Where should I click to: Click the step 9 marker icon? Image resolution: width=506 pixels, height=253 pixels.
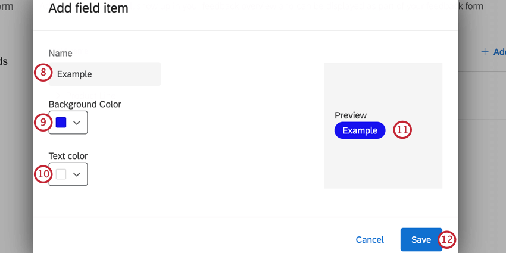(x=42, y=122)
